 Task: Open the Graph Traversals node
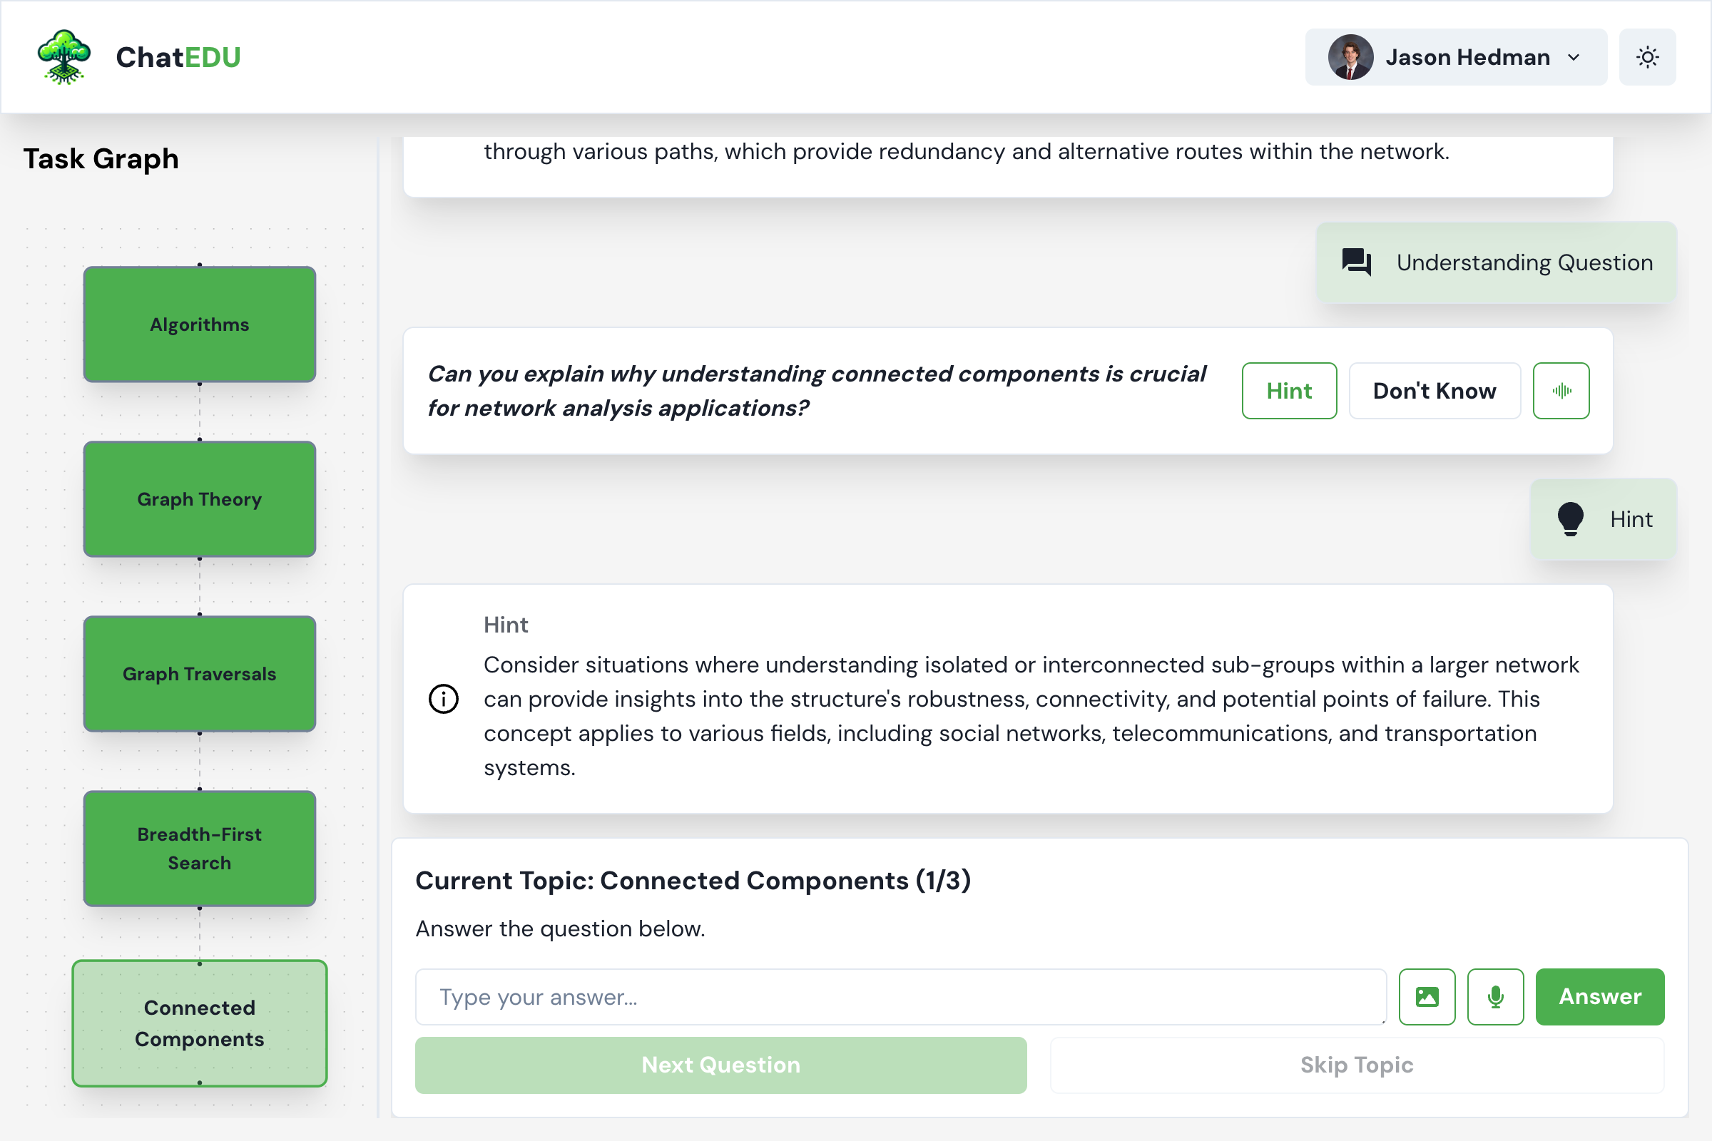click(200, 674)
